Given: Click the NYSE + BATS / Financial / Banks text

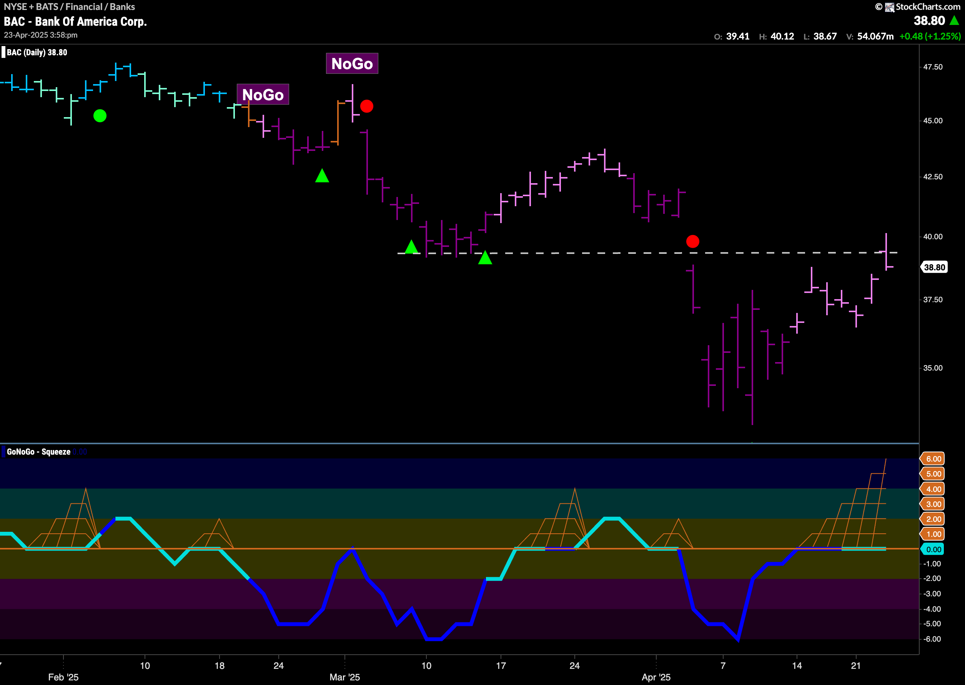Looking at the screenshot, I should pyautogui.click(x=69, y=7).
